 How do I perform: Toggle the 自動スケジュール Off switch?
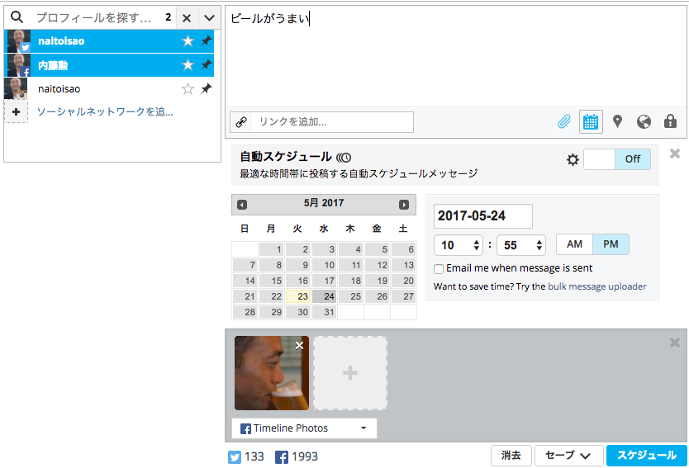click(617, 159)
